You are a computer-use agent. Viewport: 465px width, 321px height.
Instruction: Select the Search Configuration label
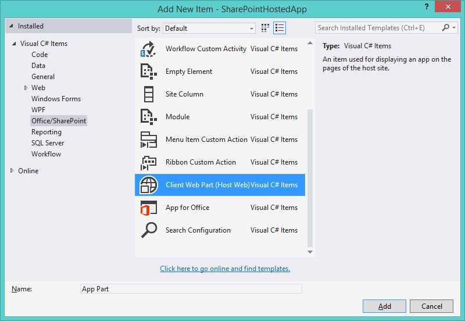click(x=198, y=230)
